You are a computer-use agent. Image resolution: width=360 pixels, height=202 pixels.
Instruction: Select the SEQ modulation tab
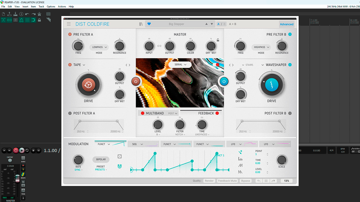[x=144, y=144]
